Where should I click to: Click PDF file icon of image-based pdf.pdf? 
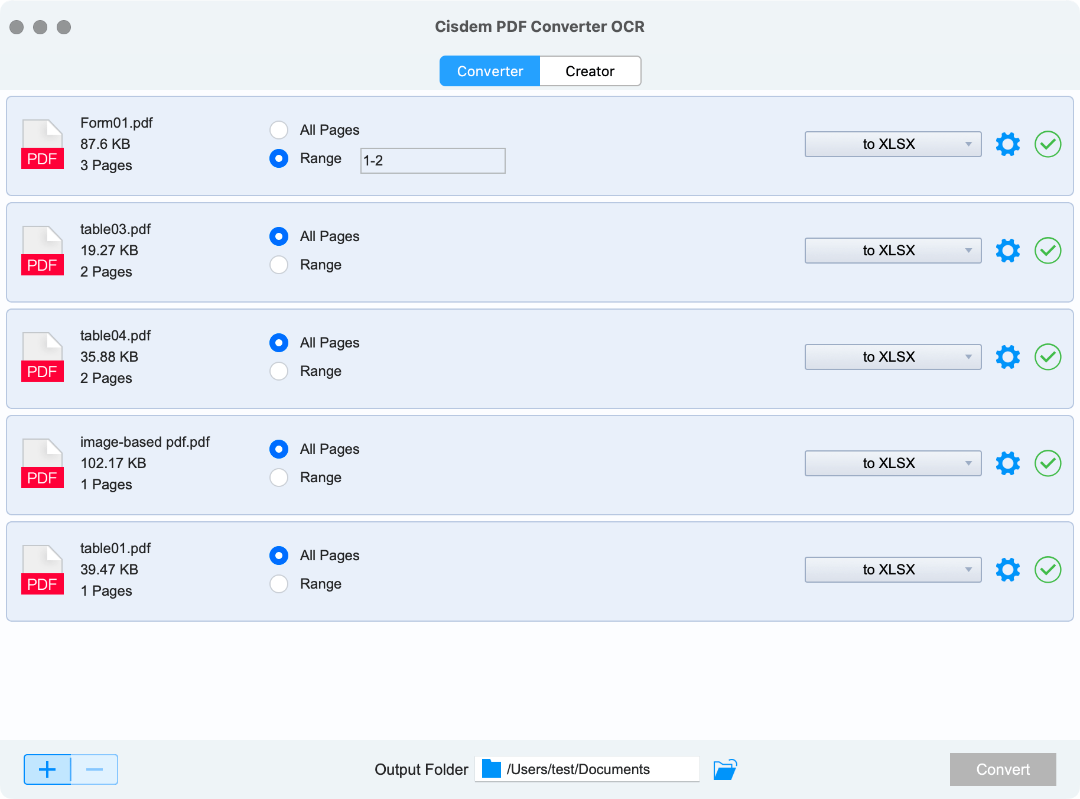click(x=43, y=463)
